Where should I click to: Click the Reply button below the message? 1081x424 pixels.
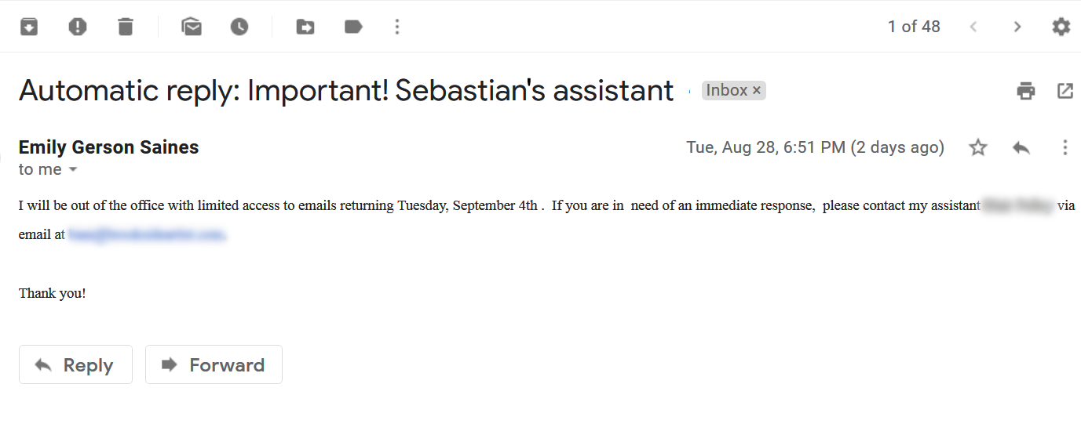coord(75,364)
